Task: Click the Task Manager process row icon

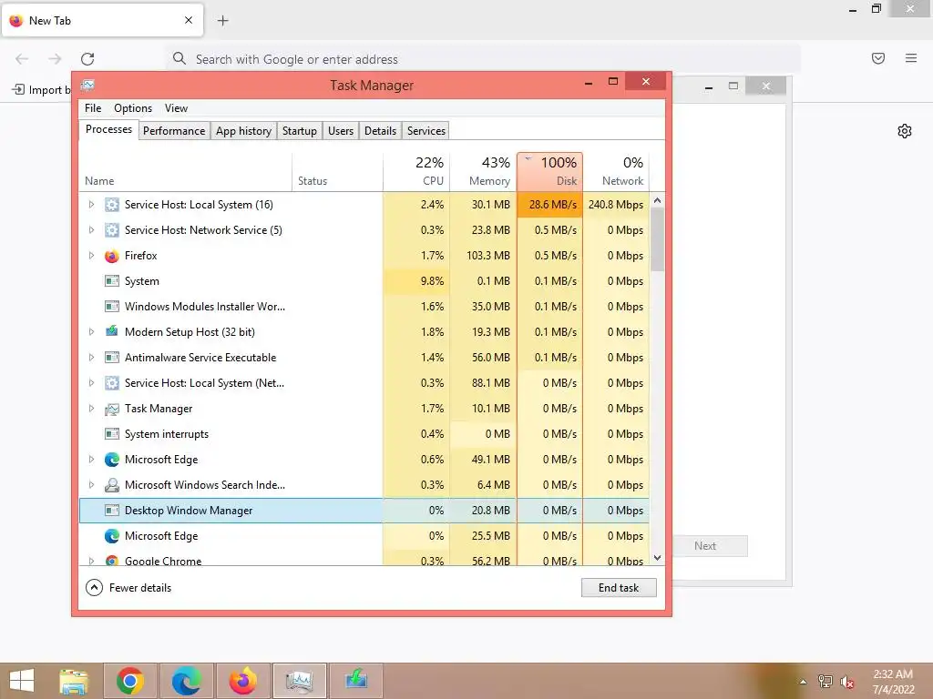Action: point(111,409)
